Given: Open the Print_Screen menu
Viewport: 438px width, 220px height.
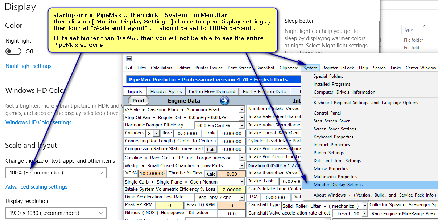Looking at the screenshot, I should pyautogui.click(x=239, y=68).
